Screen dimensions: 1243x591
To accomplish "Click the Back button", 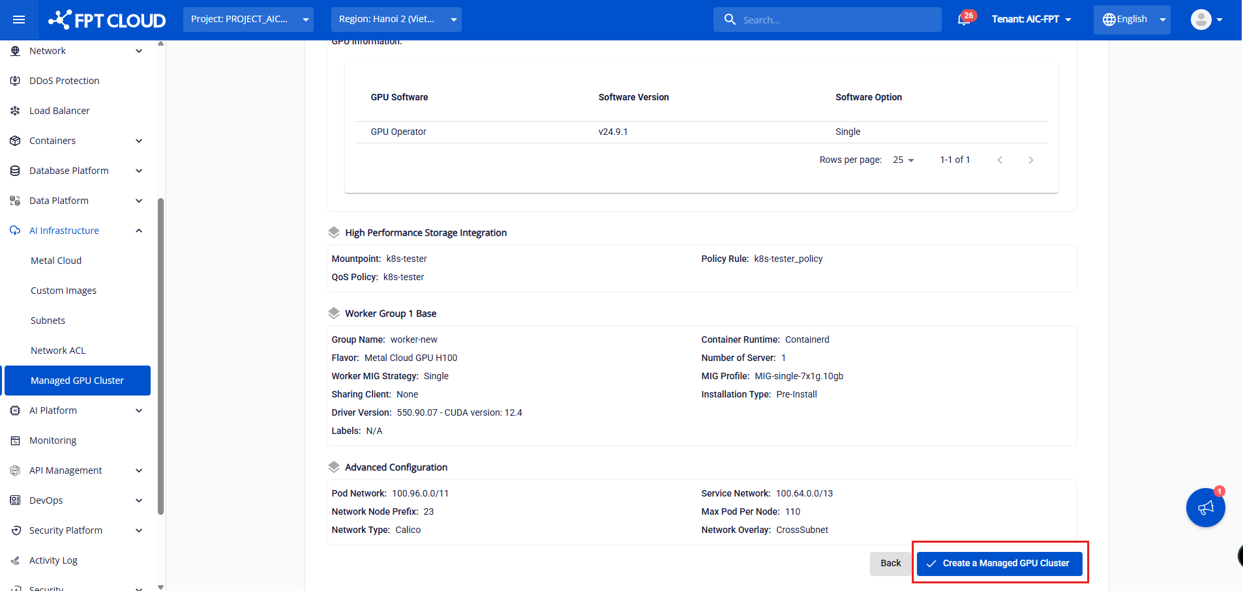I will 890,564.
